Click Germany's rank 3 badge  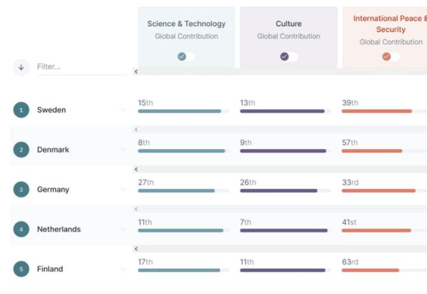[21, 190]
